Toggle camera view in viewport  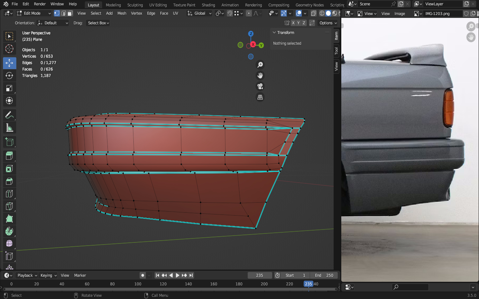coord(260,86)
